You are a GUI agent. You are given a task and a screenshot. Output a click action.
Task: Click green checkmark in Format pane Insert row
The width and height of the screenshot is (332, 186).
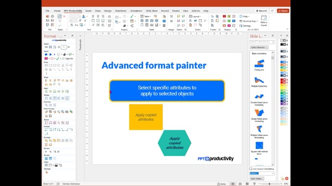coord(58,58)
